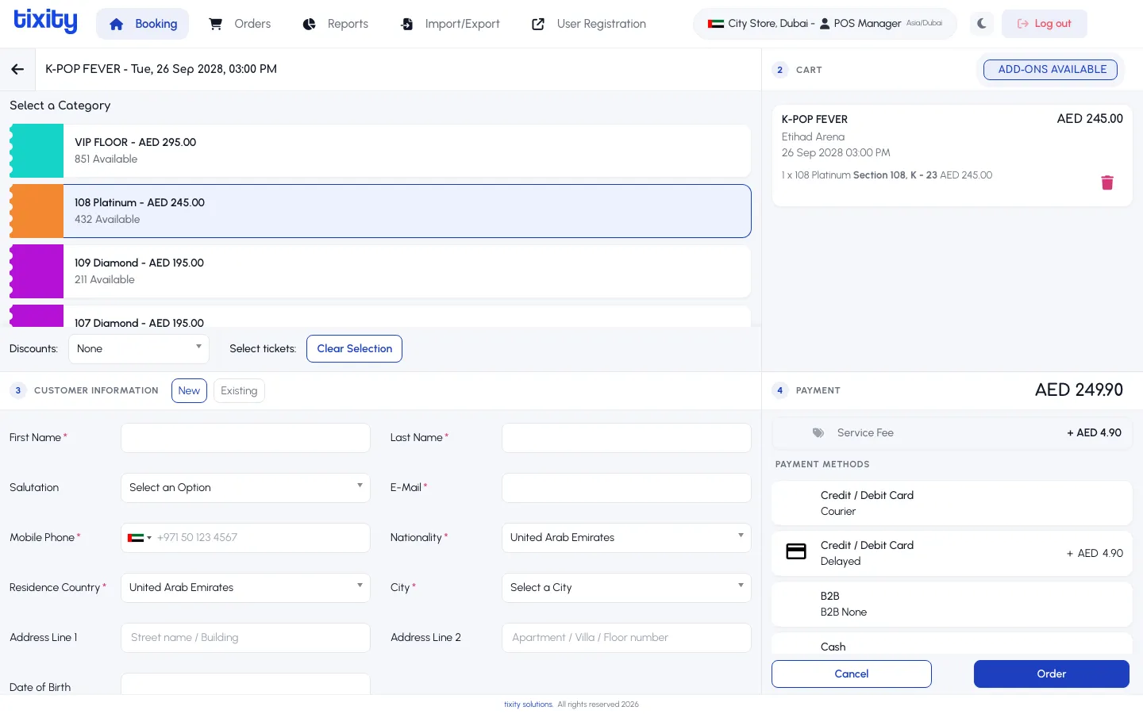The width and height of the screenshot is (1143, 714).
Task: Select the orange 108 Platinum category swatch
Action: click(37, 211)
